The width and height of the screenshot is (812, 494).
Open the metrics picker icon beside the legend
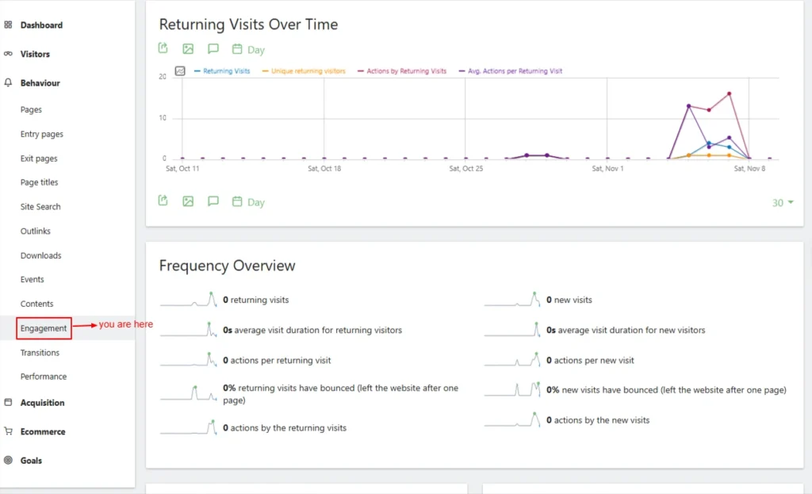coord(180,71)
